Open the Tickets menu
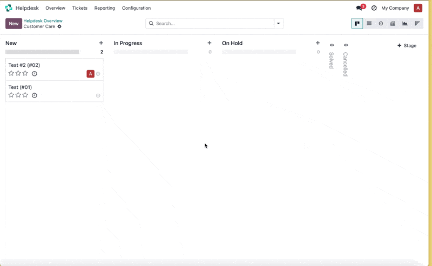 coord(79,8)
